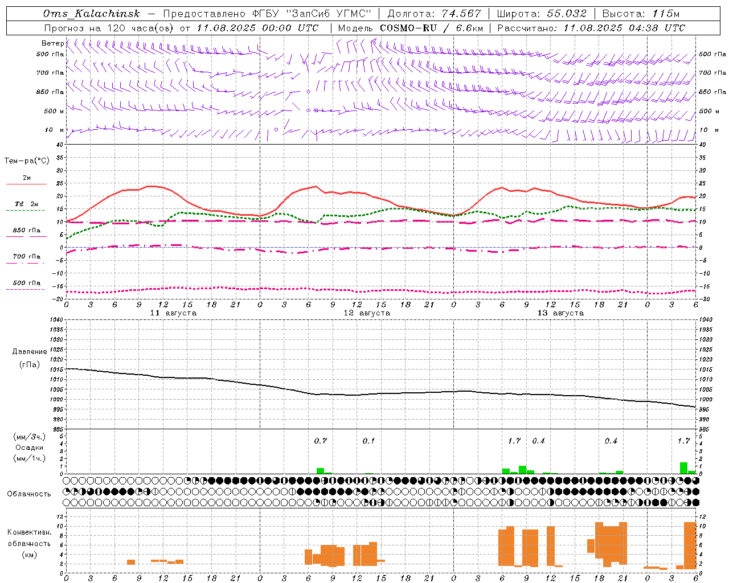Click the 0.7 precipitation amount
Viewport: 729px width, 583px height.
(321, 441)
